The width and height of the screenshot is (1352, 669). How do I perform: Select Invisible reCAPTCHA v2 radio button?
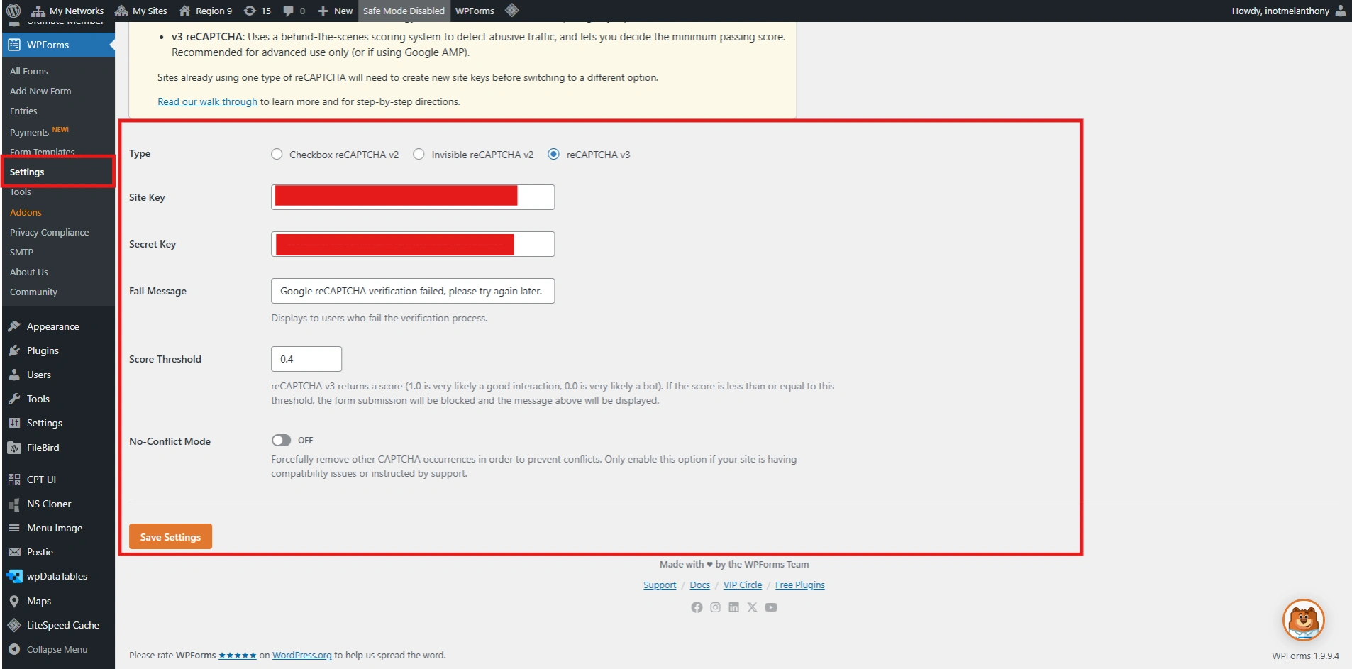tap(419, 154)
